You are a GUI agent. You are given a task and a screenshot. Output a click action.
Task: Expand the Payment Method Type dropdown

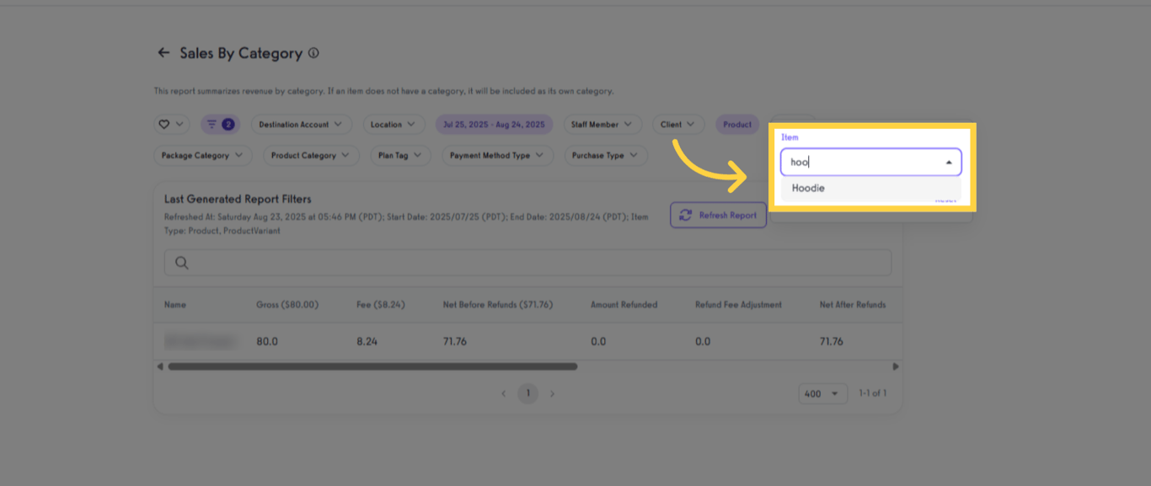(497, 155)
